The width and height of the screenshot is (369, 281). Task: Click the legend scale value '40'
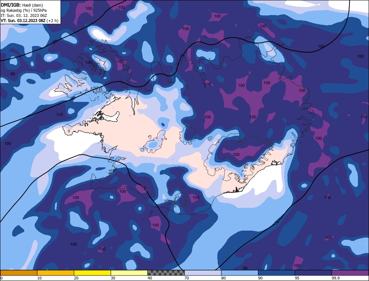tap(150, 278)
